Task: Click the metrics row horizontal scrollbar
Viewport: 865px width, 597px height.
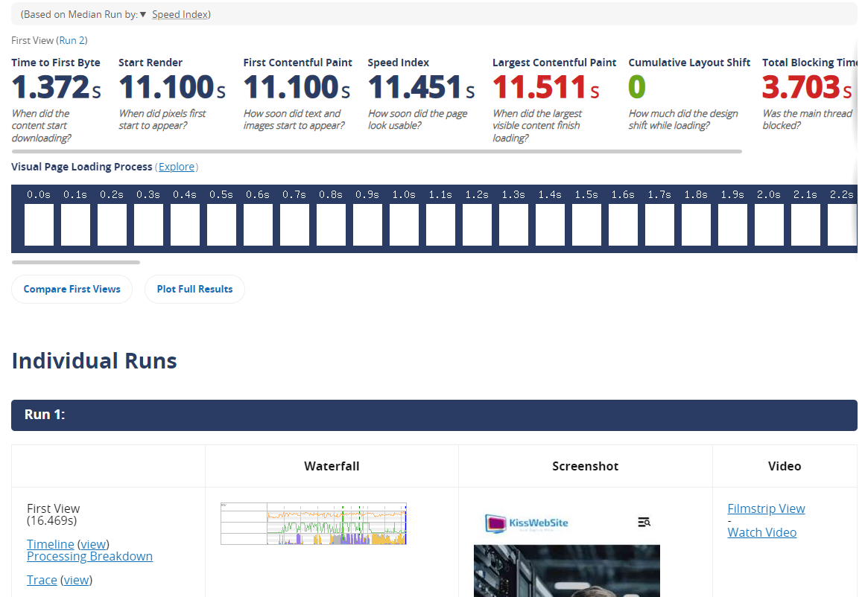Action: pyautogui.click(x=376, y=151)
